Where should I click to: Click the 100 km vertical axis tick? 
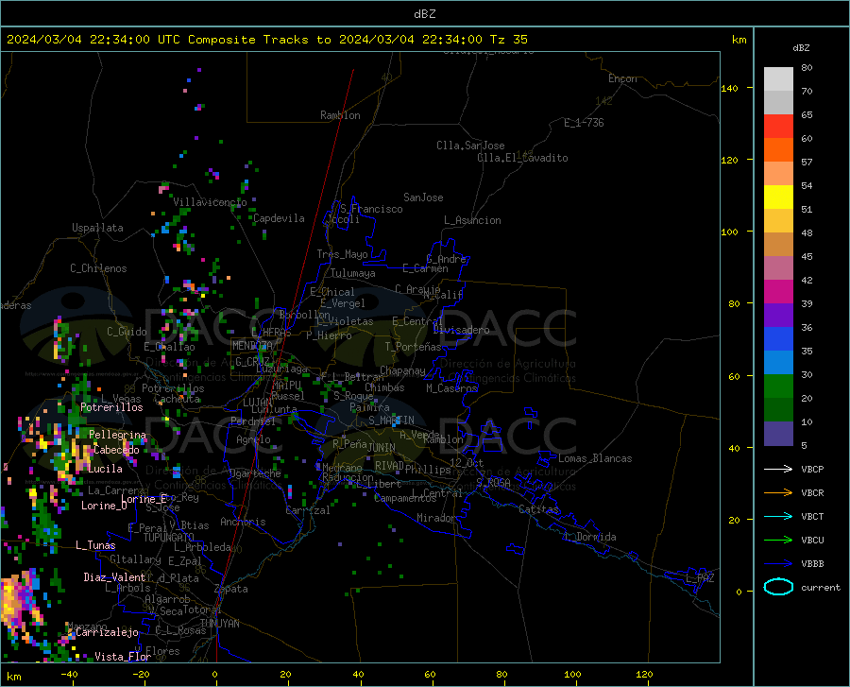click(x=729, y=232)
